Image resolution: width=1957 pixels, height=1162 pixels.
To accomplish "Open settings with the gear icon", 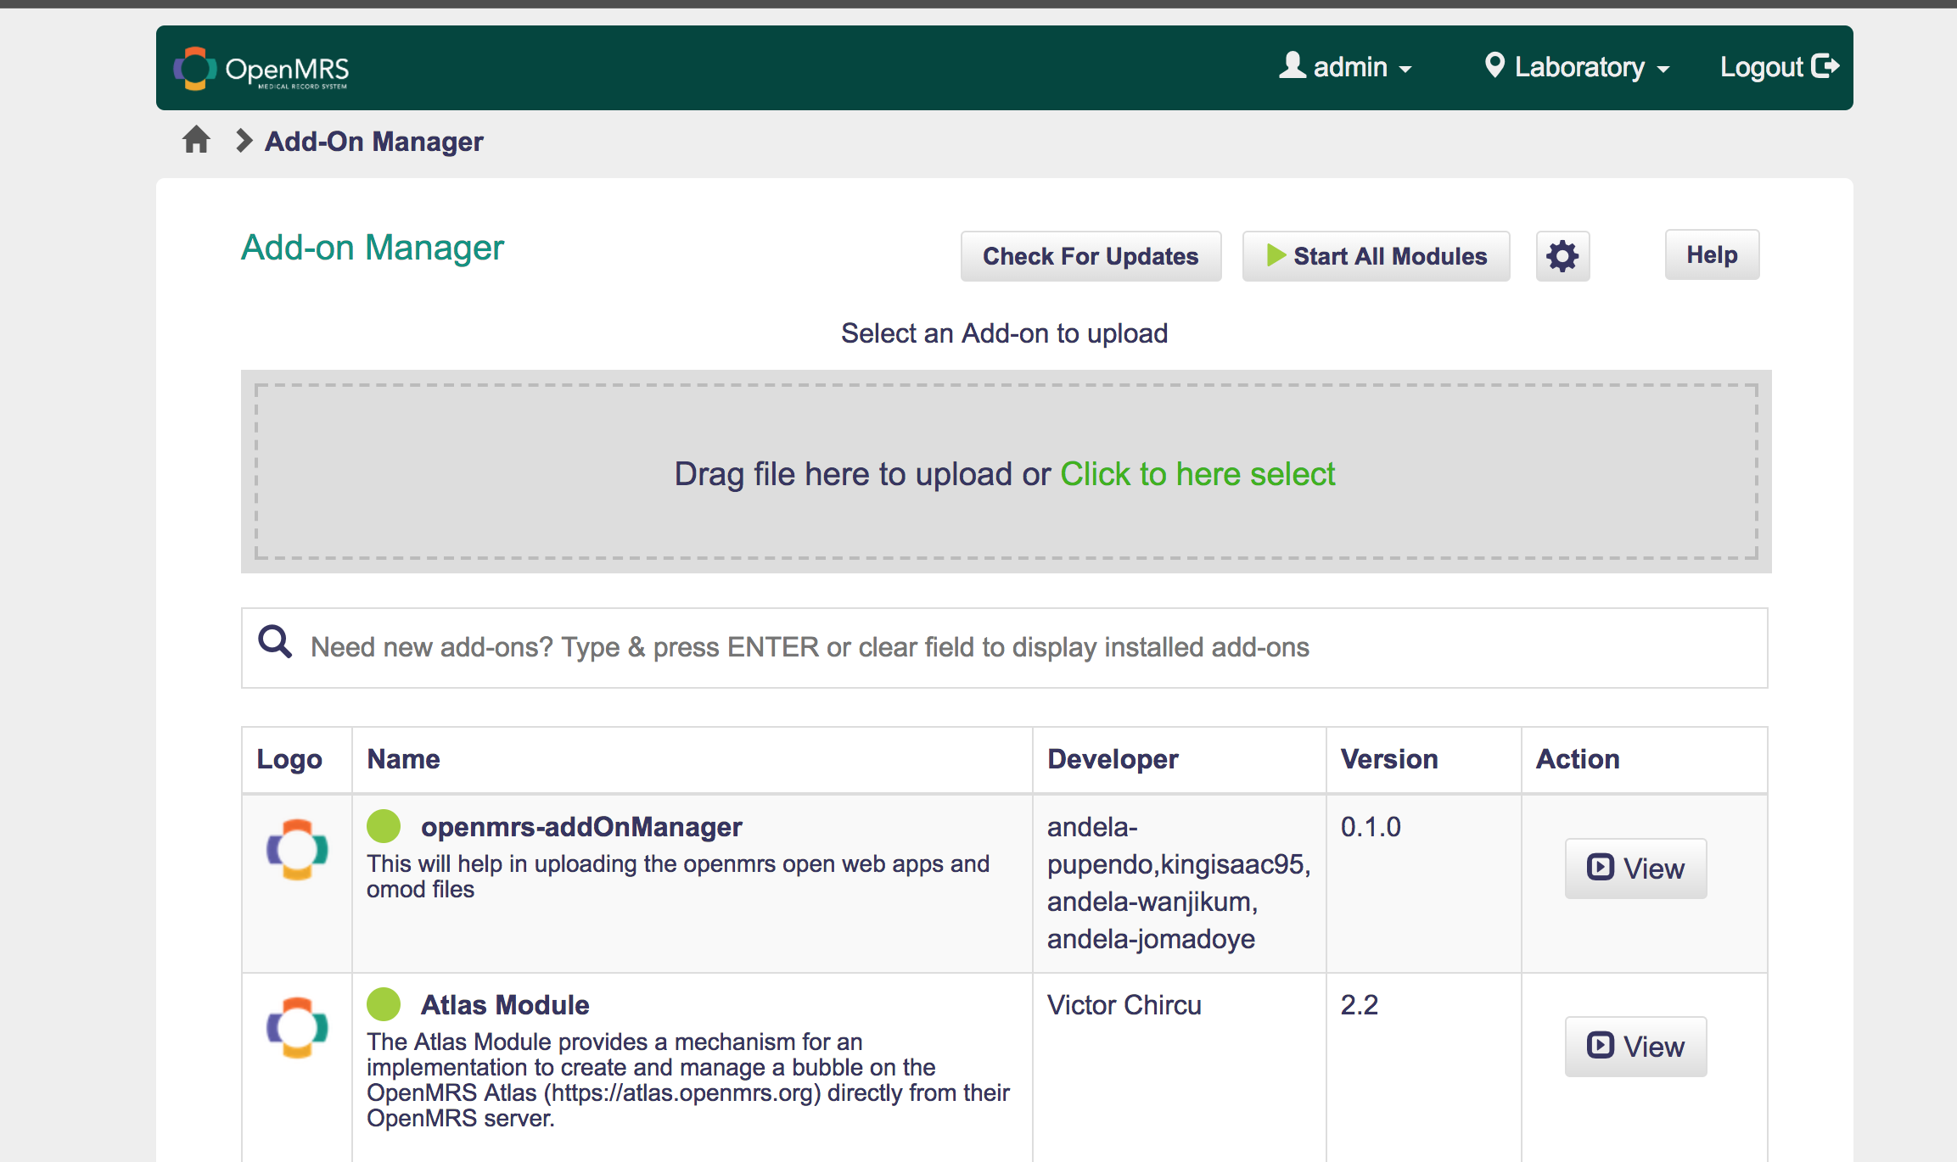I will coord(1562,256).
